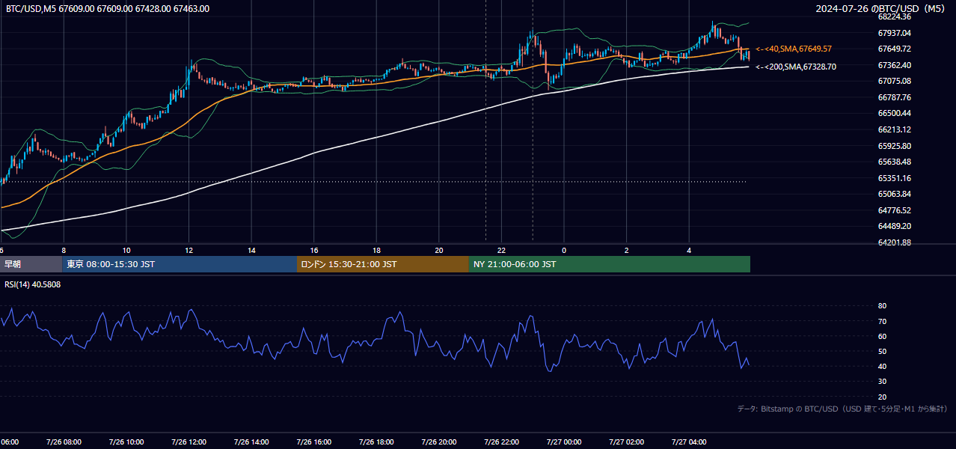
Task: Click price axis value 67075.08
Action: pyautogui.click(x=895, y=81)
